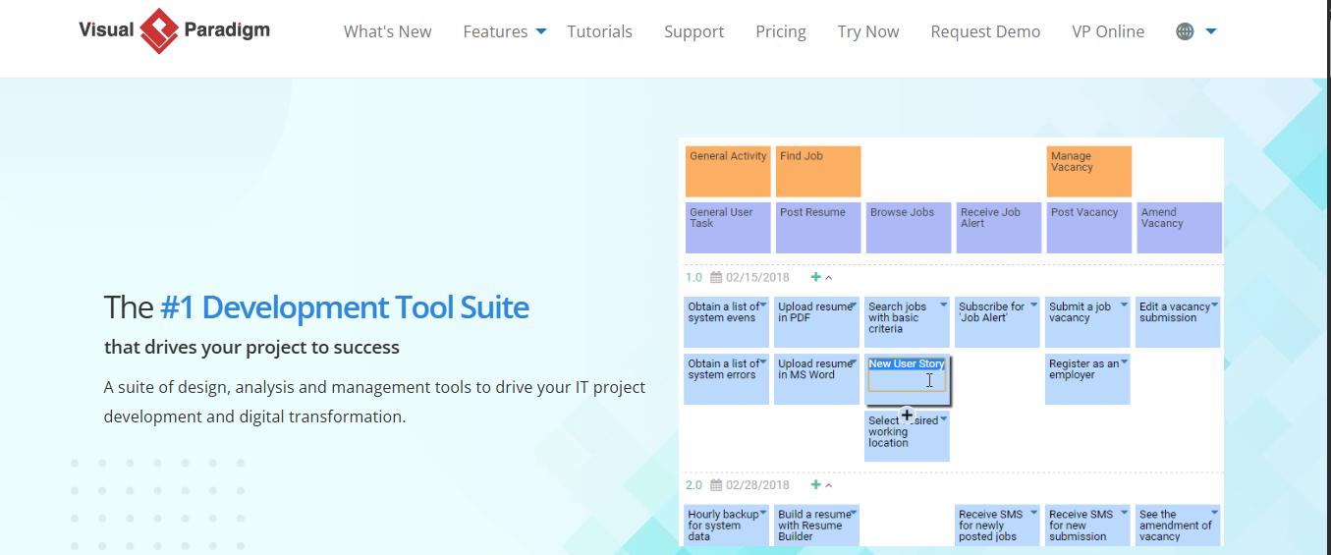The height and width of the screenshot is (555, 1331).
Task: Select the orange Manage Vacancy card
Action: 1089,172
